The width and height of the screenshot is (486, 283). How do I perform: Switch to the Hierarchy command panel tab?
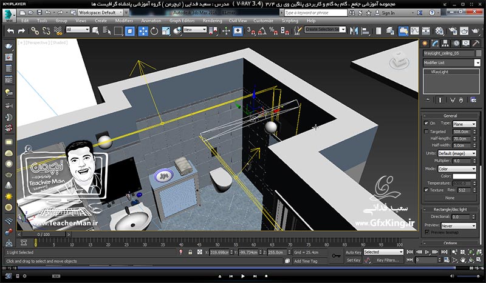(445, 44)
